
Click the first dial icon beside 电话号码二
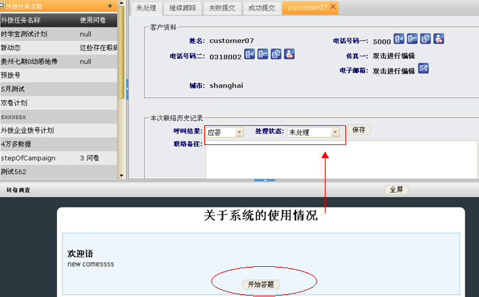pyautogui.click(x=250, y=53)
